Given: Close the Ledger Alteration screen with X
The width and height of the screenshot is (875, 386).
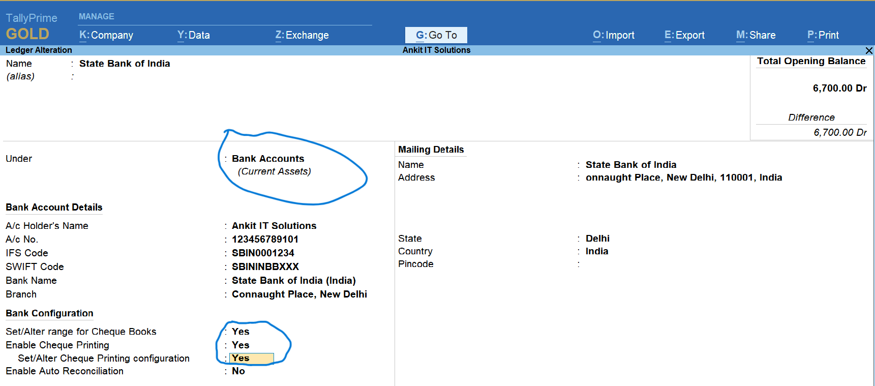Looking at the screenshot, I should [869, 50].
